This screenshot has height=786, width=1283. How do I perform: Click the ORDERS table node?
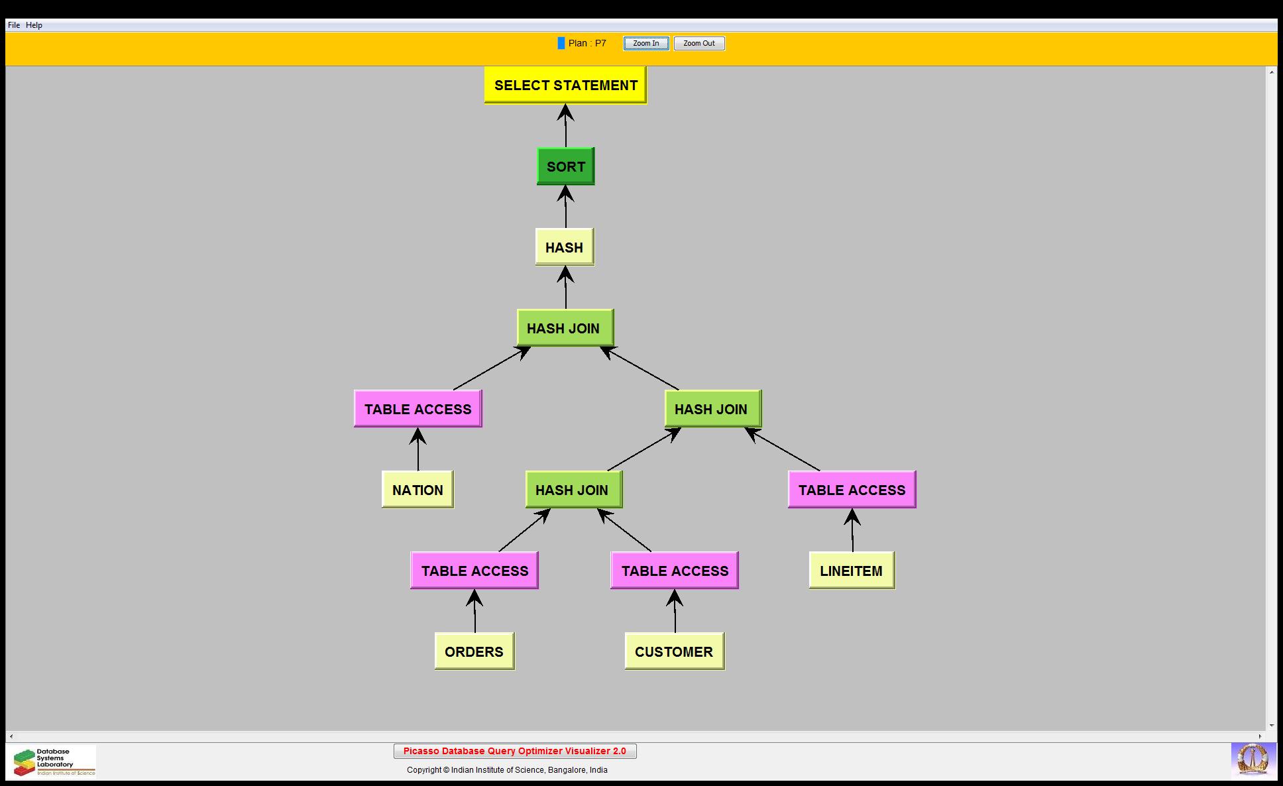[474, 651]
